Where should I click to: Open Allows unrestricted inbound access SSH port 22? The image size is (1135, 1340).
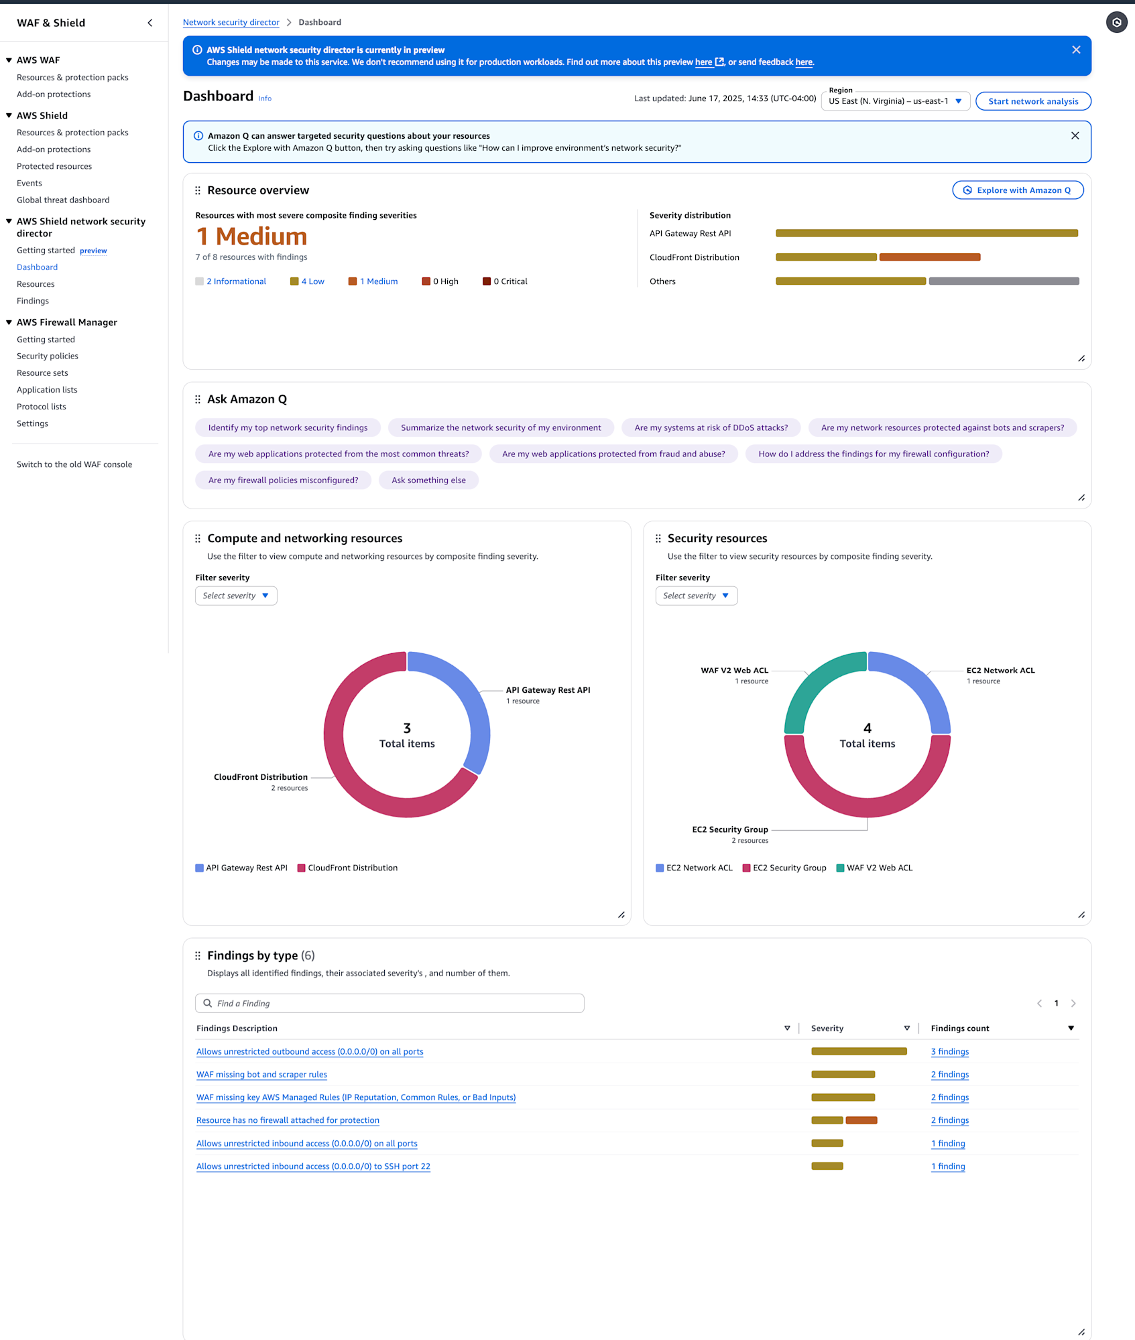pos(313,1166)
